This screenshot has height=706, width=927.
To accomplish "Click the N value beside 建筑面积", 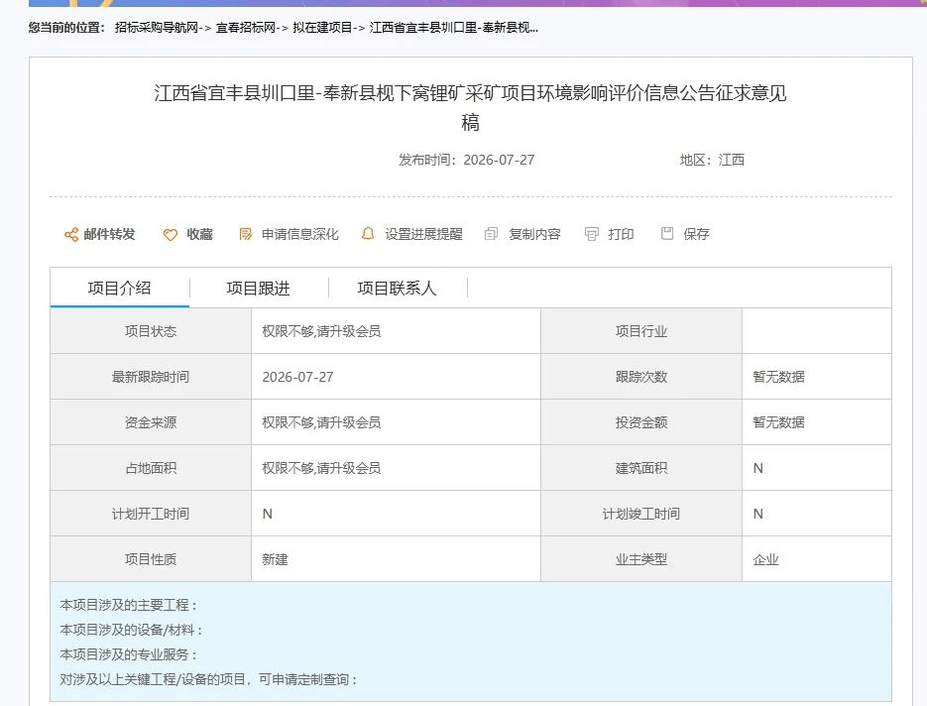I will click(x=757, y=469).
